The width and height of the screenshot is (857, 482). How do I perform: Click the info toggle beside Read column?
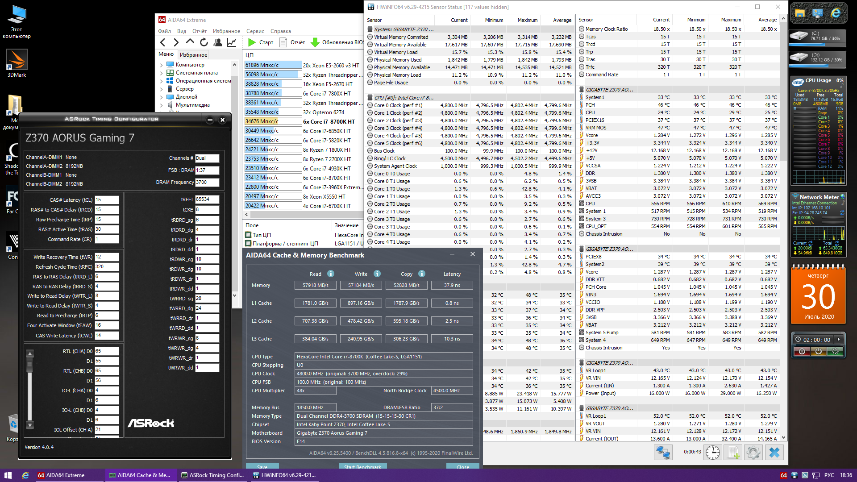pyautogui.click(x=331, y=274)
